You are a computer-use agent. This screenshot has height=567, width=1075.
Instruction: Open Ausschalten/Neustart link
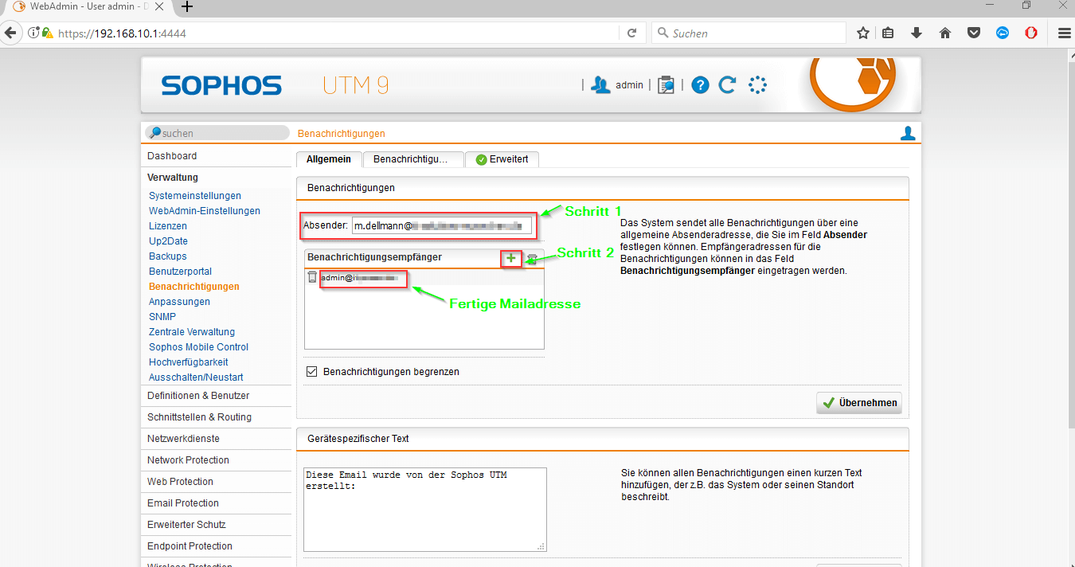[196, 377]
